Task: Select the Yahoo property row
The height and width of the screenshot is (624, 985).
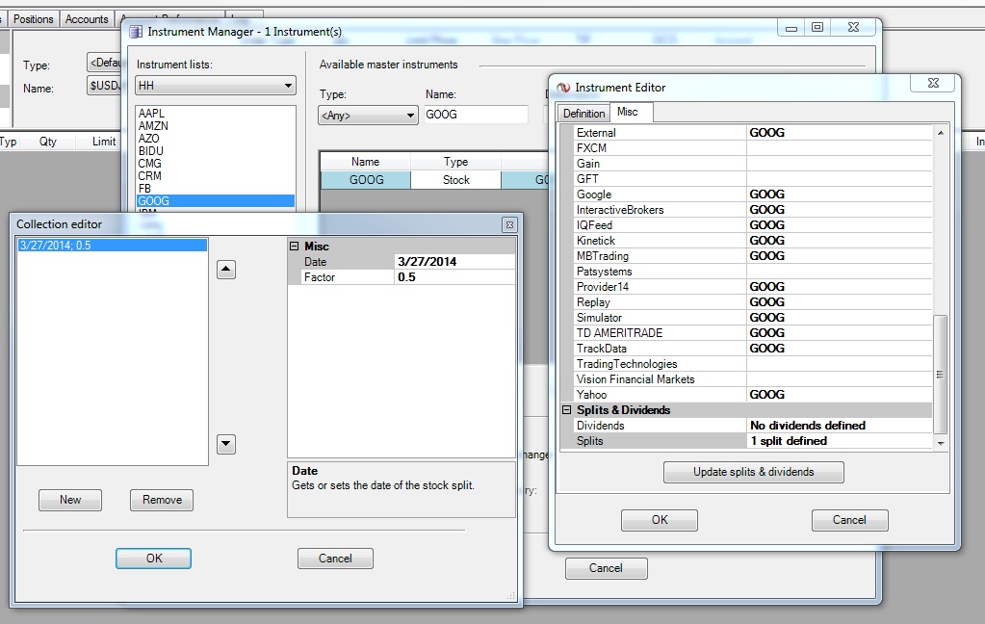Action: (x=754, y=395)
